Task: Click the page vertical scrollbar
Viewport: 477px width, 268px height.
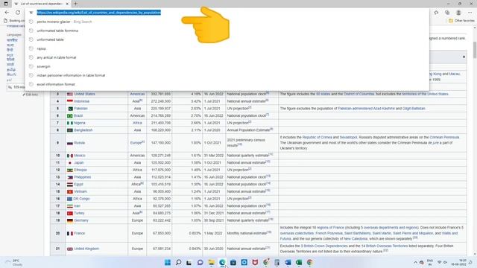Action: [475, 50]
